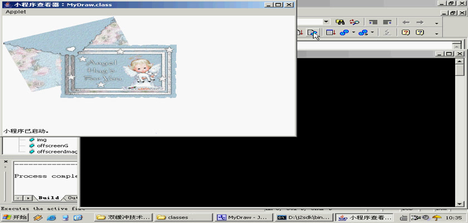Open toolbar options arrow on the navigation toolbar

pyautogui.click(x=437, y=23)
